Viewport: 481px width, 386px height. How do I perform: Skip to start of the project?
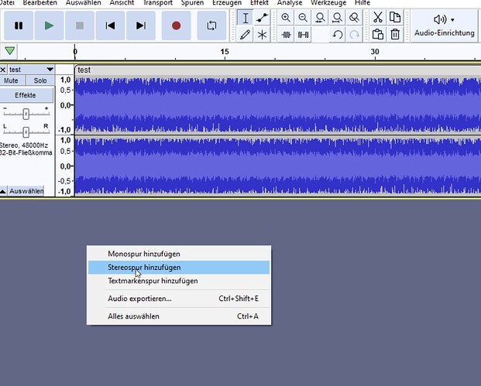[111, 26]
